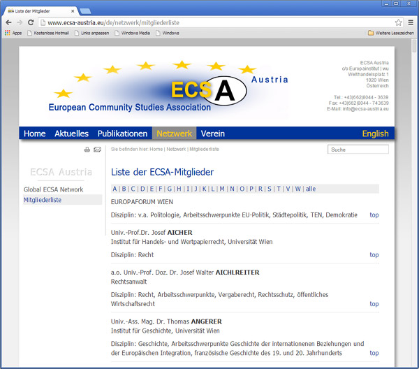The image size is (419, 369).
Task: Filter members by letter P
Action: pyautogui.click(x=251, y=189)
